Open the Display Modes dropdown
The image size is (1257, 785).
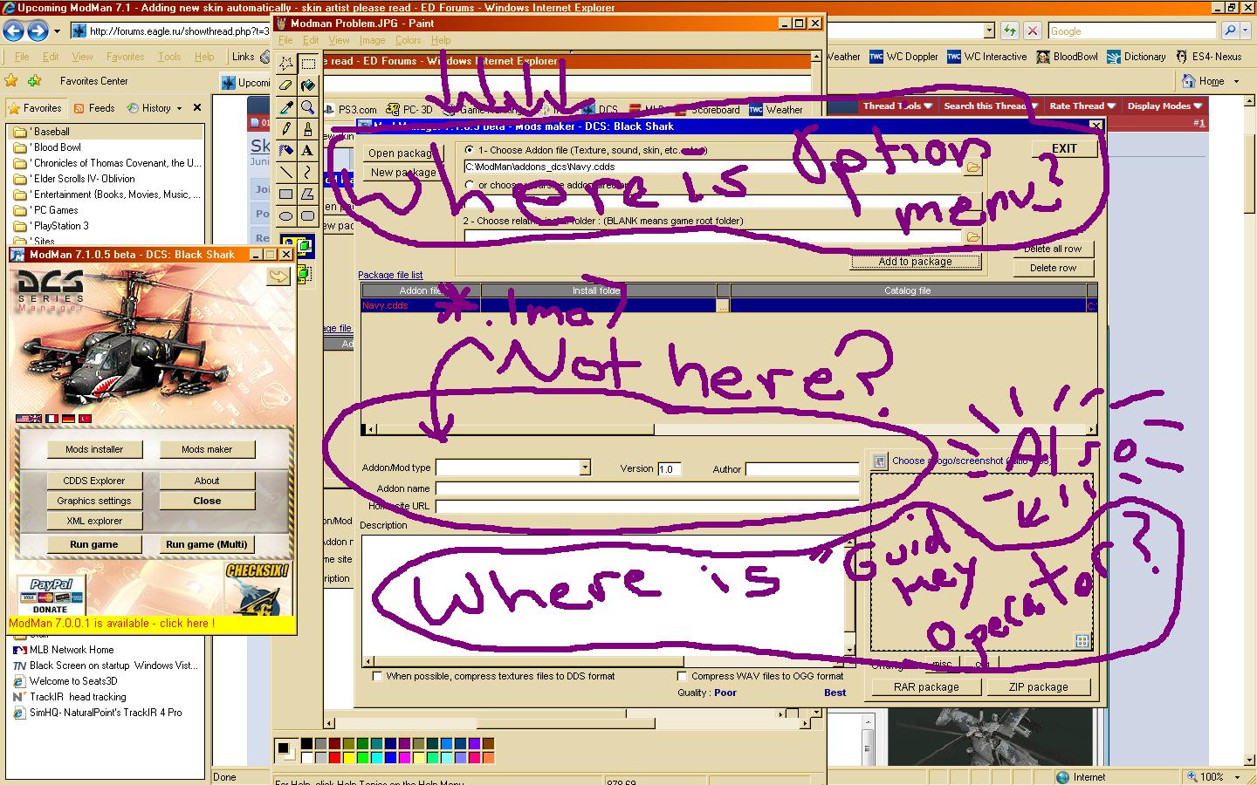(x=1164, y=106)
